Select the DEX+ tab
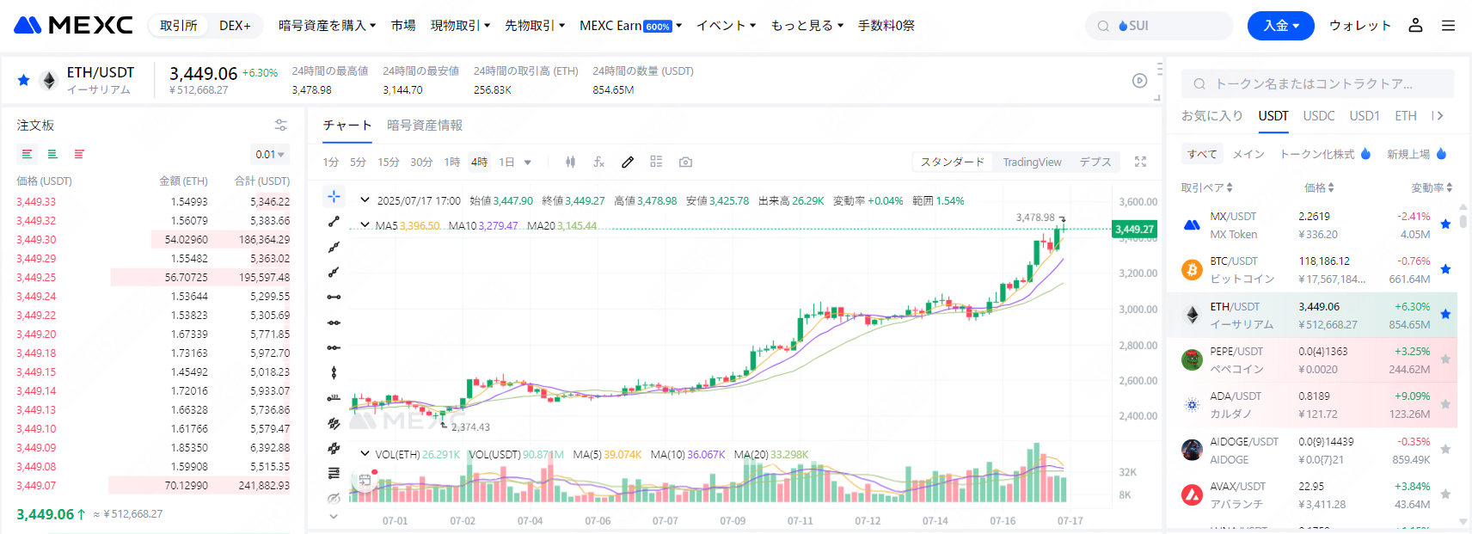This screenshot has width=1472, height=534. click(235, 26)
